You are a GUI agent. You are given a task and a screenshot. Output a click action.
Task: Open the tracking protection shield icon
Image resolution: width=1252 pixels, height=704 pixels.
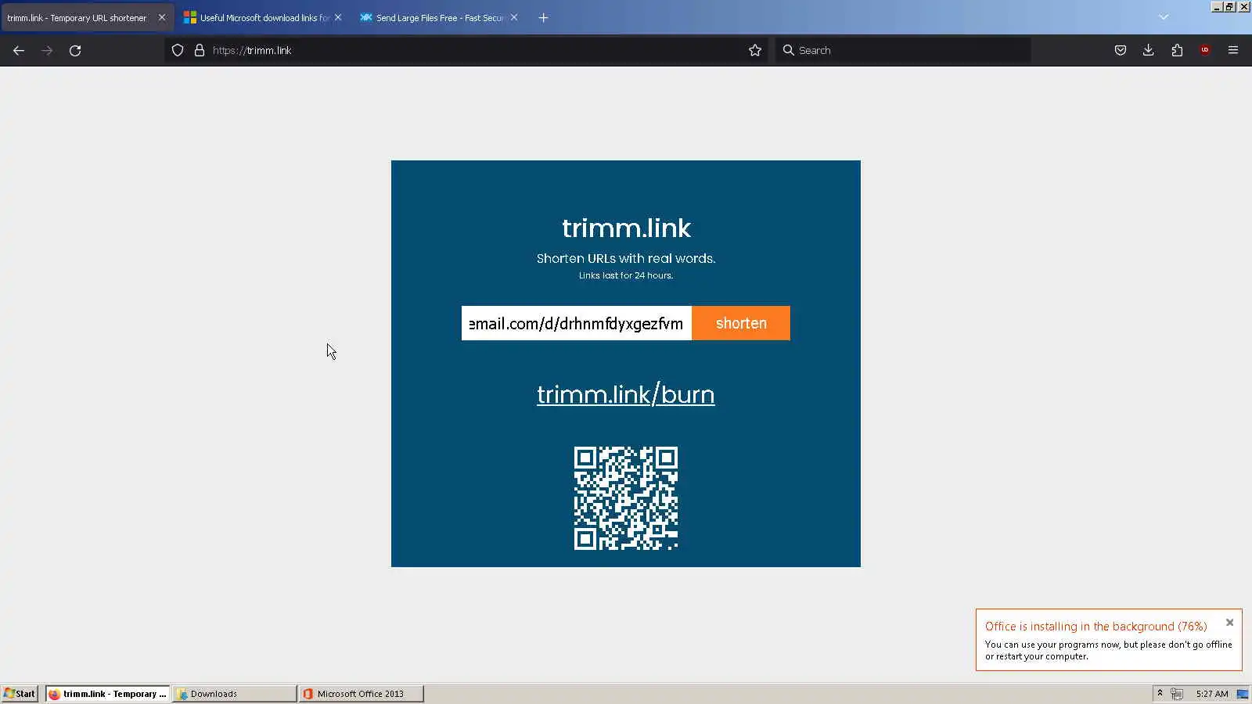(x=178, y=50)
